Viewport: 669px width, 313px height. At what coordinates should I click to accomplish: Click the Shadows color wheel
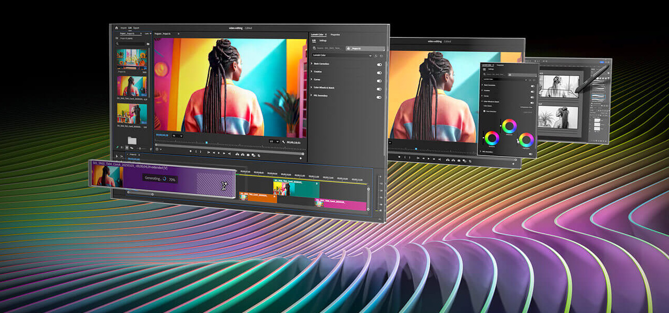click(x=492, y=138)
